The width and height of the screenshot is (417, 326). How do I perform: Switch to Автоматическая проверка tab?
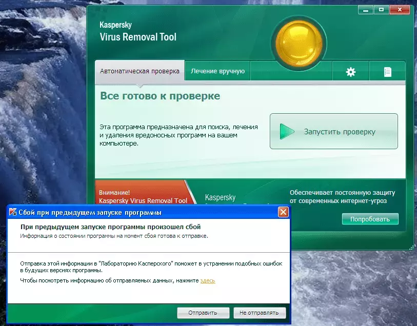click(x=140, y=71)
